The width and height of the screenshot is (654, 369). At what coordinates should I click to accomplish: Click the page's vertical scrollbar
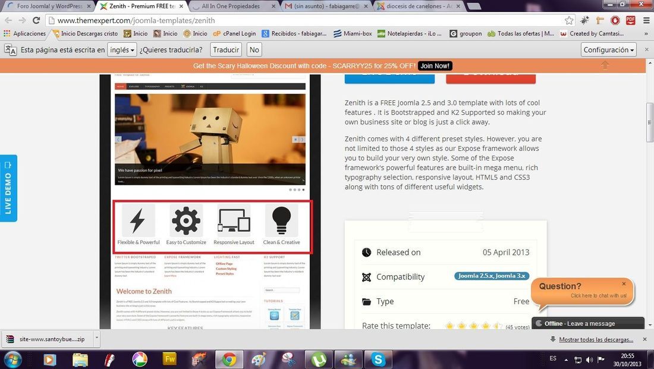point(649,122)
